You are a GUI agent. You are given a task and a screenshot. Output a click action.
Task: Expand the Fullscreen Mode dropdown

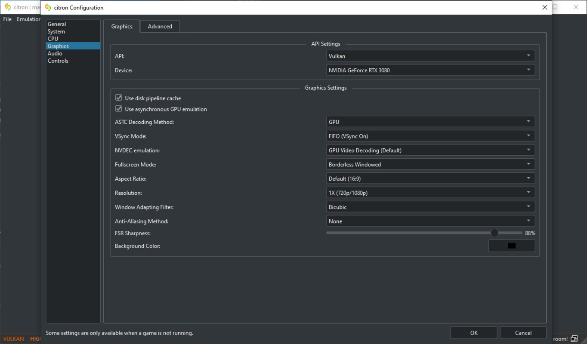431,164
